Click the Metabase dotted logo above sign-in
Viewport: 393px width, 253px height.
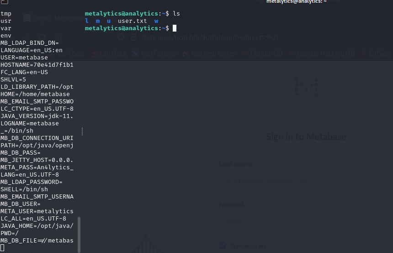pos(306,87)
